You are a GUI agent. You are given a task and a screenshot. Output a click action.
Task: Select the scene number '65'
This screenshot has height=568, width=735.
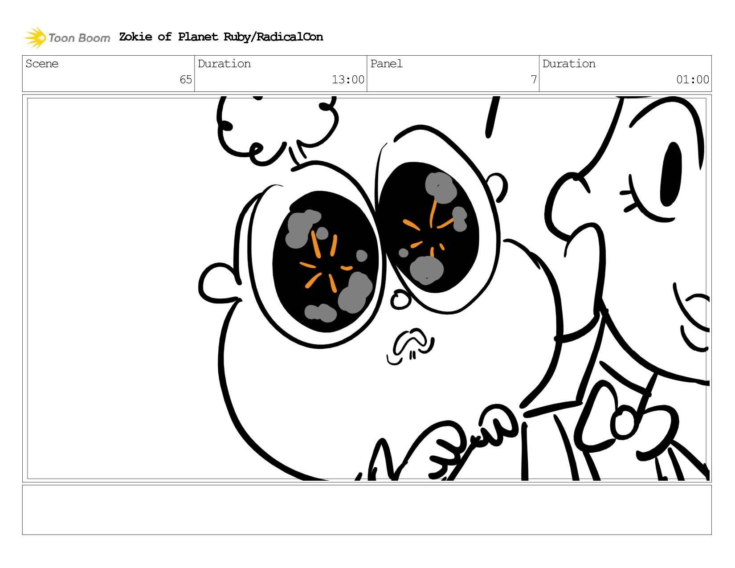coord(186,80)
